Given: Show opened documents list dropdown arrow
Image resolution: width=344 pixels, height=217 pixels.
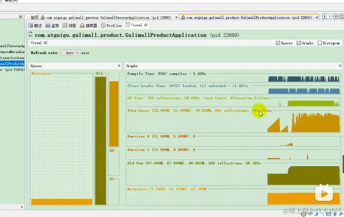Looking at the screenshot, I should pos(336,16).
